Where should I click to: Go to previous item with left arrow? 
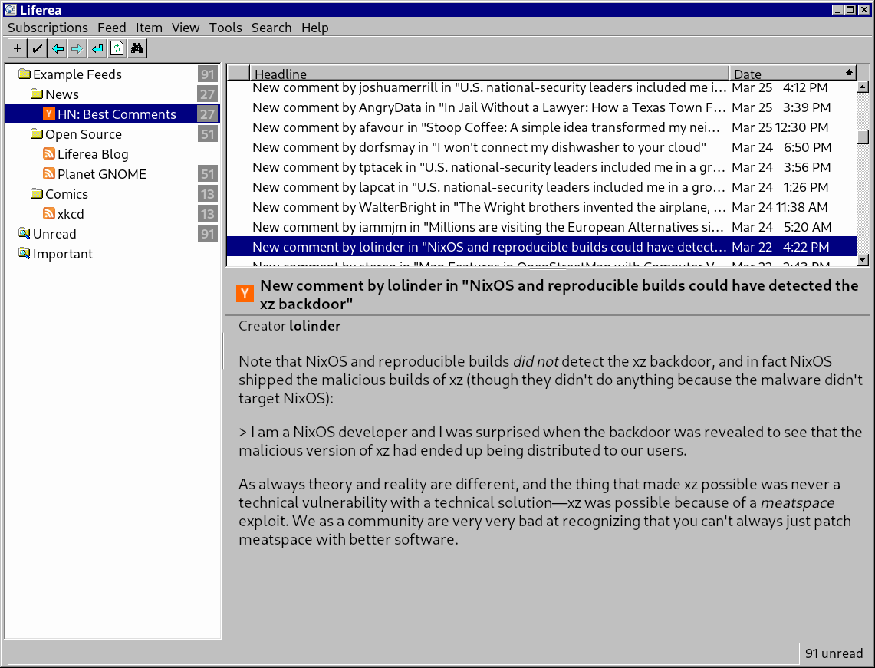58,49
